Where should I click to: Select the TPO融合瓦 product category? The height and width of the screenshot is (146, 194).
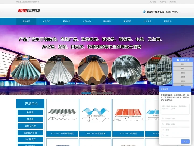pyautogui.click(x=30, y=140)
